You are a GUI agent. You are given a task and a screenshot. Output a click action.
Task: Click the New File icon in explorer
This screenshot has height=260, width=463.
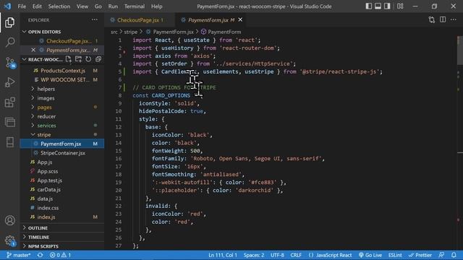point(69,59)
